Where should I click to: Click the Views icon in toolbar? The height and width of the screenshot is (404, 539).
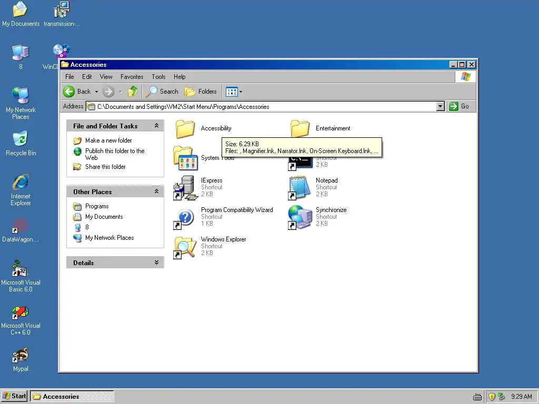click(x=232, y=92)
